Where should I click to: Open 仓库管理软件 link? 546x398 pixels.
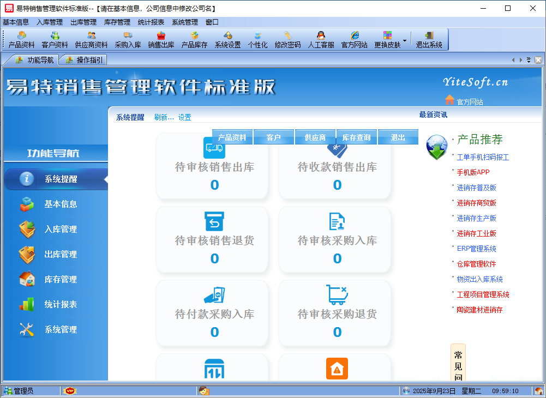tap(476, 264)
